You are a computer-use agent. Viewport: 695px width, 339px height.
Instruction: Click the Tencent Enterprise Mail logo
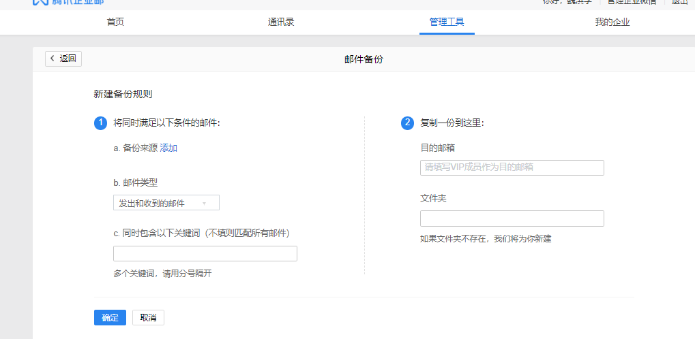[x=68, y=2]
